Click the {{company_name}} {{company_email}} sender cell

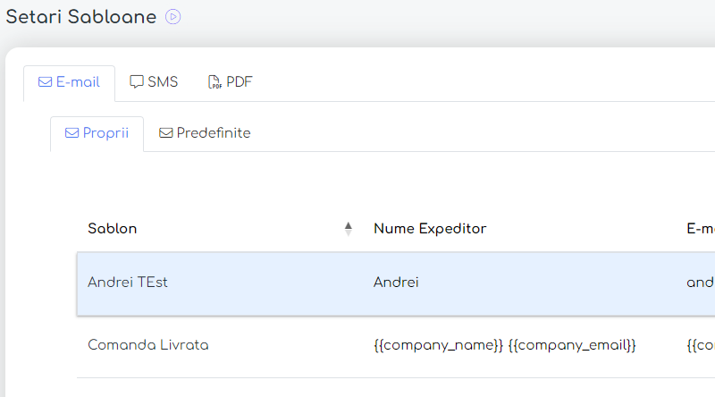tap(505, 345)
